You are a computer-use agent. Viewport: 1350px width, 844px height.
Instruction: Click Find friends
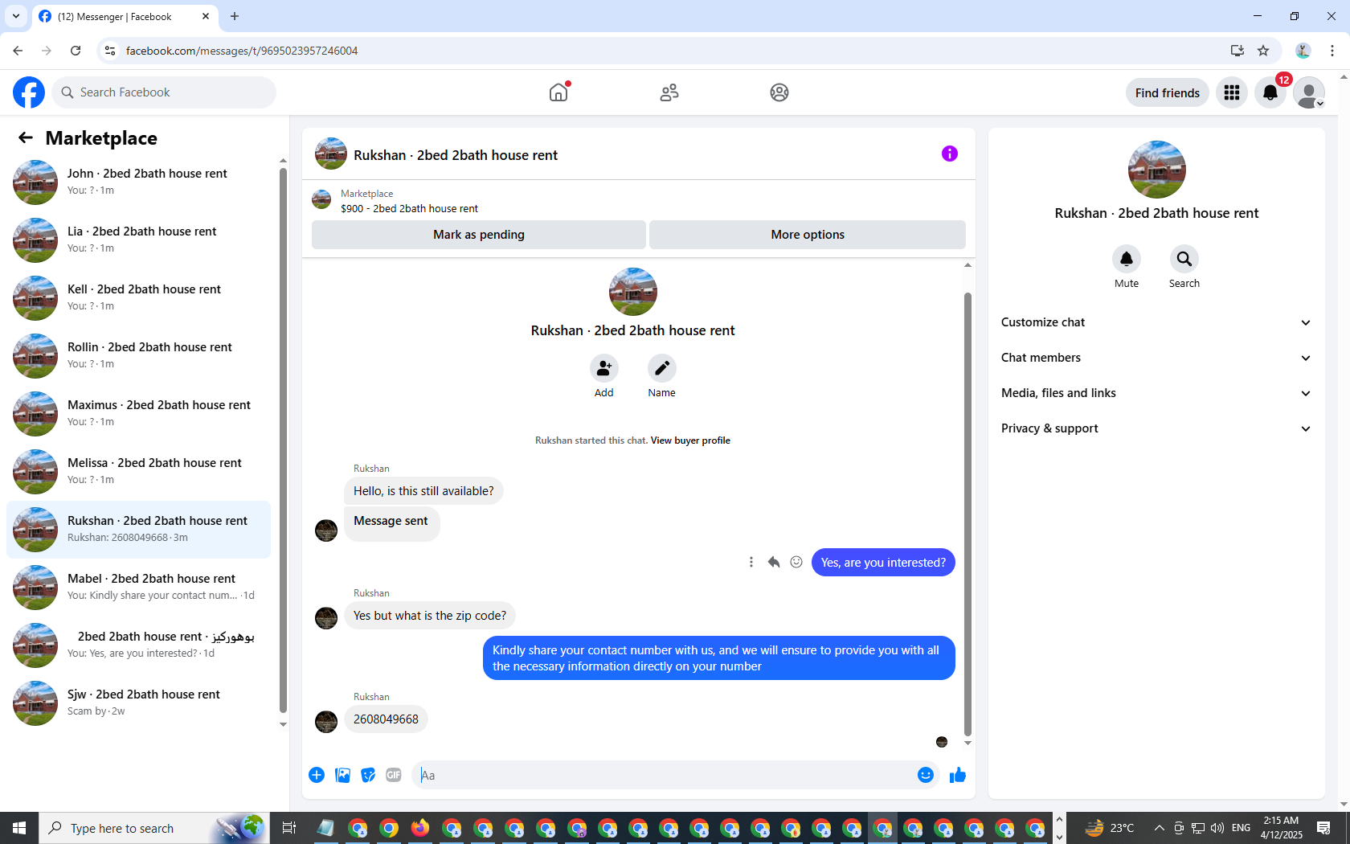pos(1168,92)
